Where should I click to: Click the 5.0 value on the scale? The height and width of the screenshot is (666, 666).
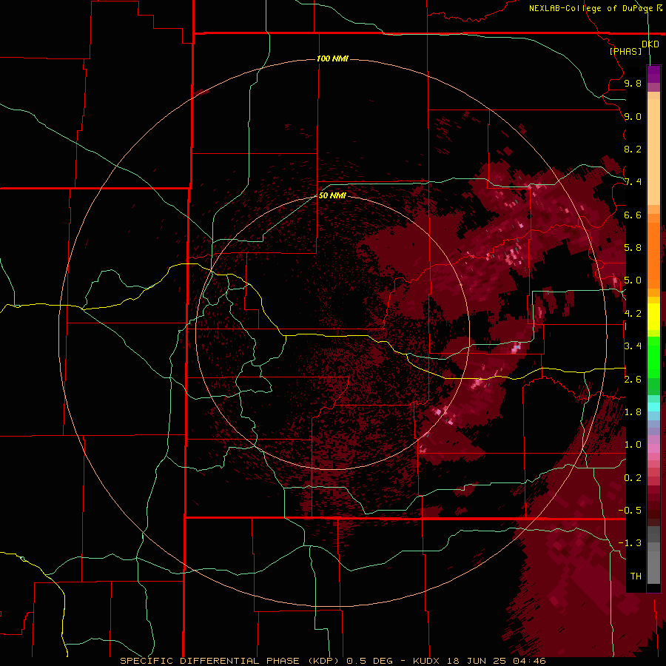point(633,280)
